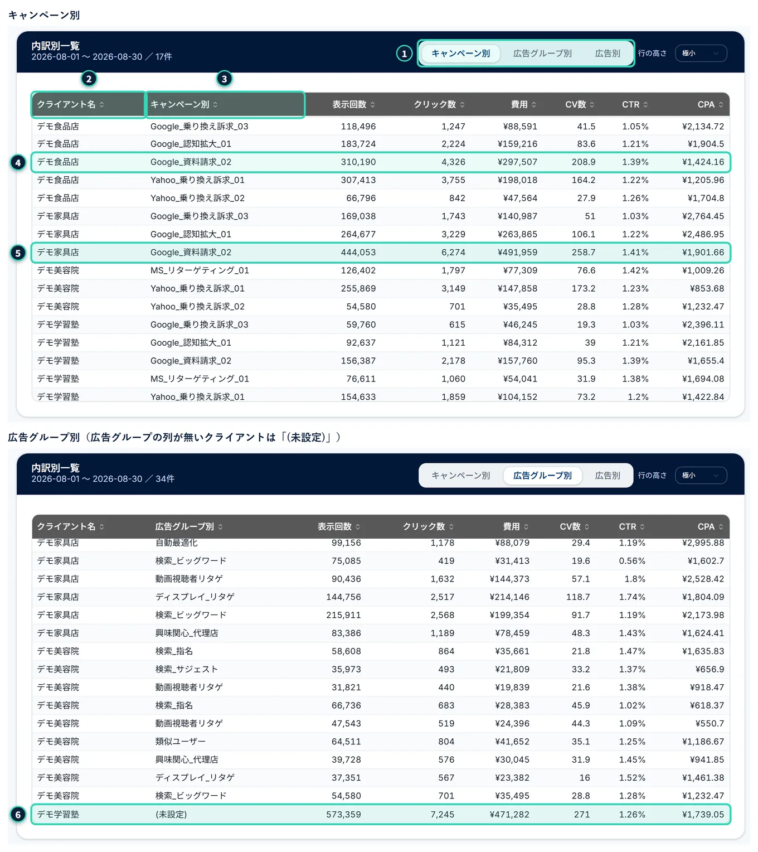Click 208.9 CV数 value

pos(584,162)
